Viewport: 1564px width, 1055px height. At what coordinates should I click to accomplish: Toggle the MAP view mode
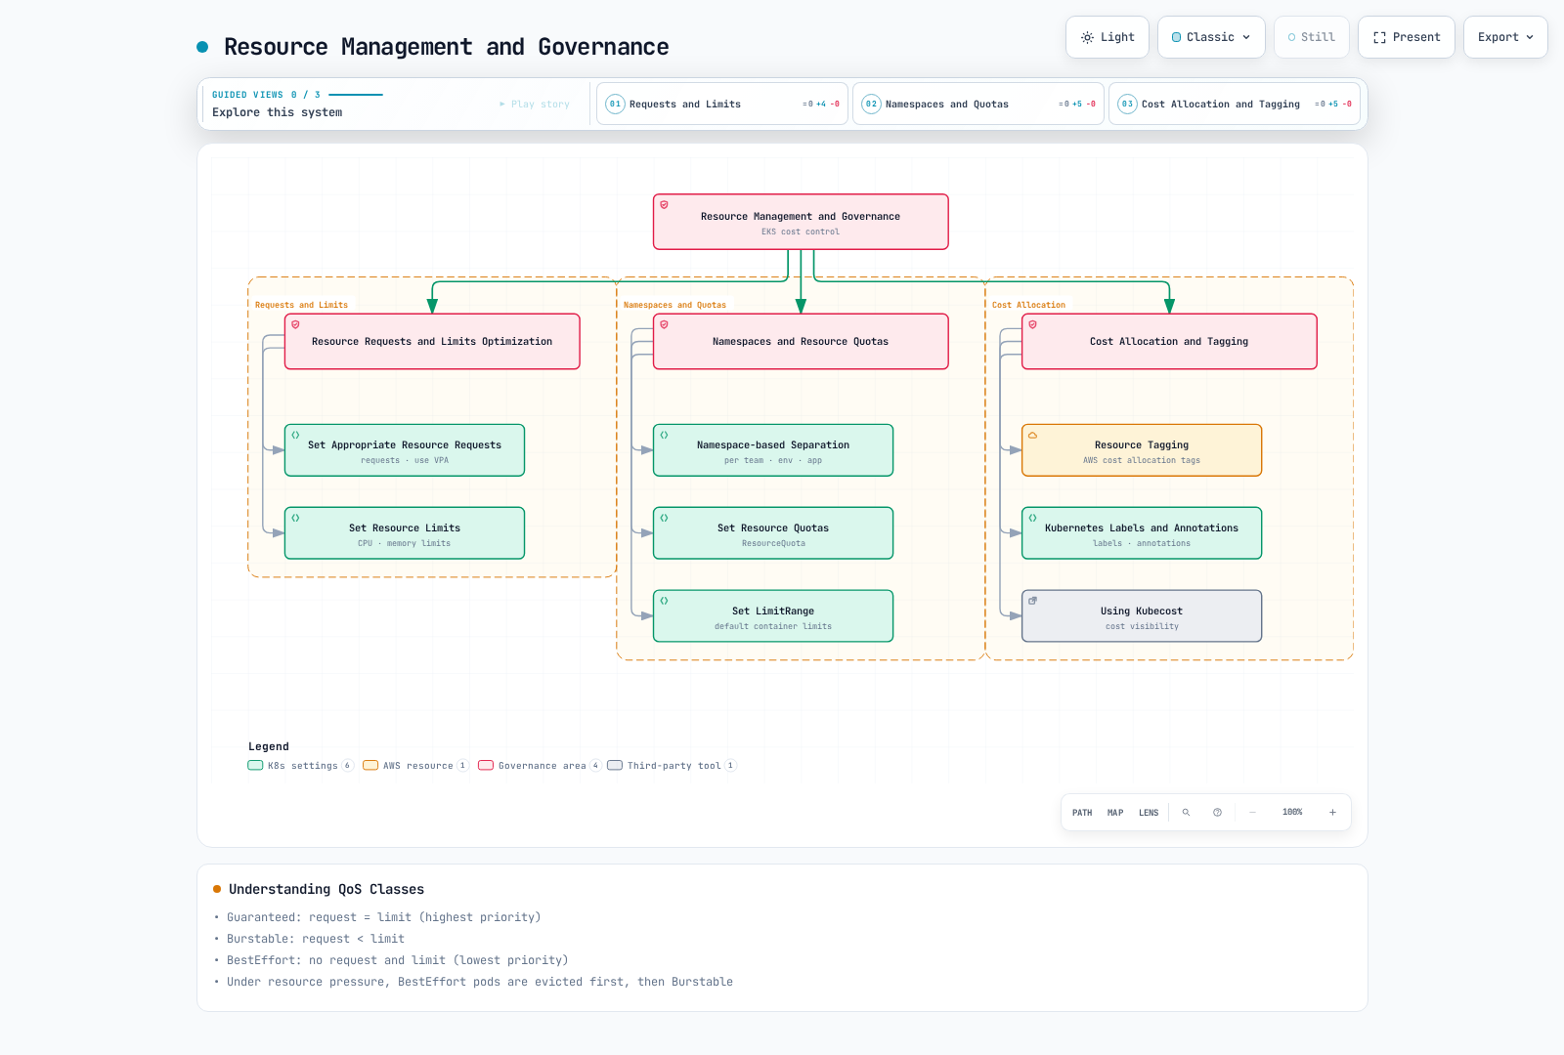(1115, 813)
